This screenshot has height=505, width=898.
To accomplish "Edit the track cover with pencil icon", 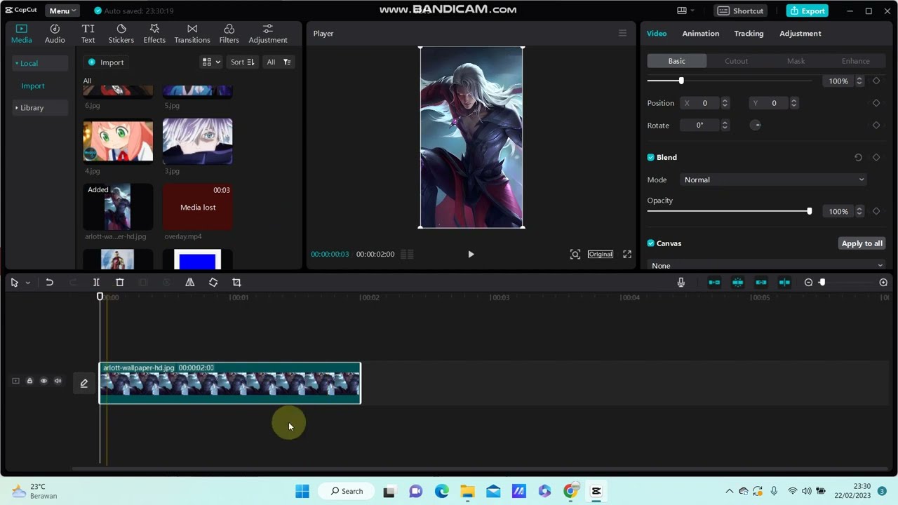I will click(x=83, y=383).
